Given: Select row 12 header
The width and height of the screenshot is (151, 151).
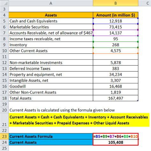Looking at the screenshot, I should coord(4,62).
